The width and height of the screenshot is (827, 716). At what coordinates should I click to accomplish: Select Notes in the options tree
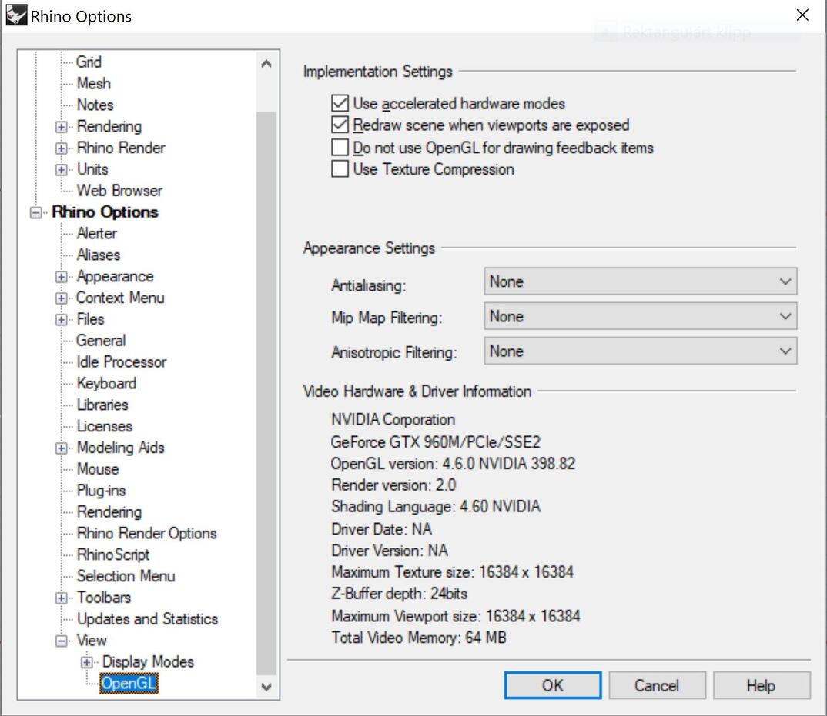tap(95, 105)
